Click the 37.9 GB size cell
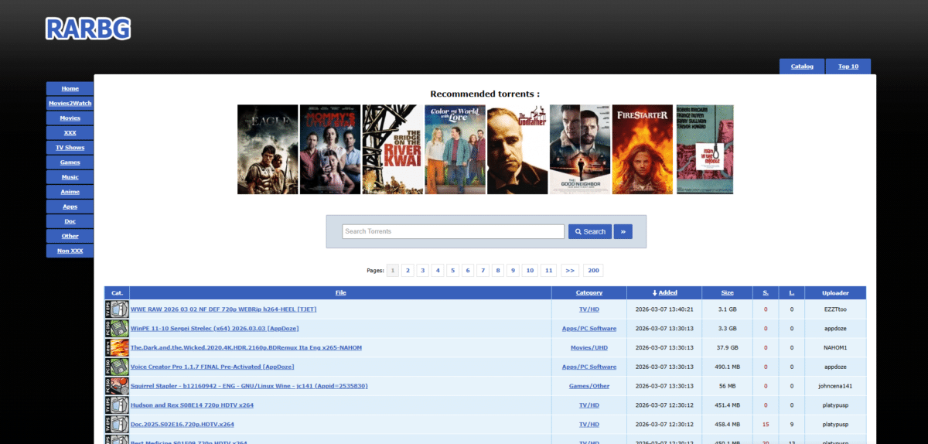This screenshot has width=928, height=444. tap(728, 347)
